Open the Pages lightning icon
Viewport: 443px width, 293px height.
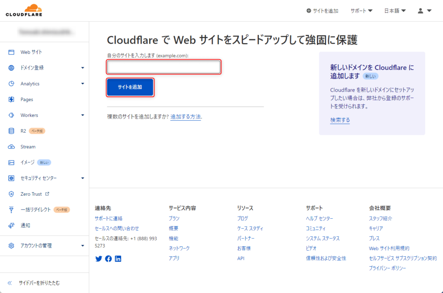[x=11, y=99]
